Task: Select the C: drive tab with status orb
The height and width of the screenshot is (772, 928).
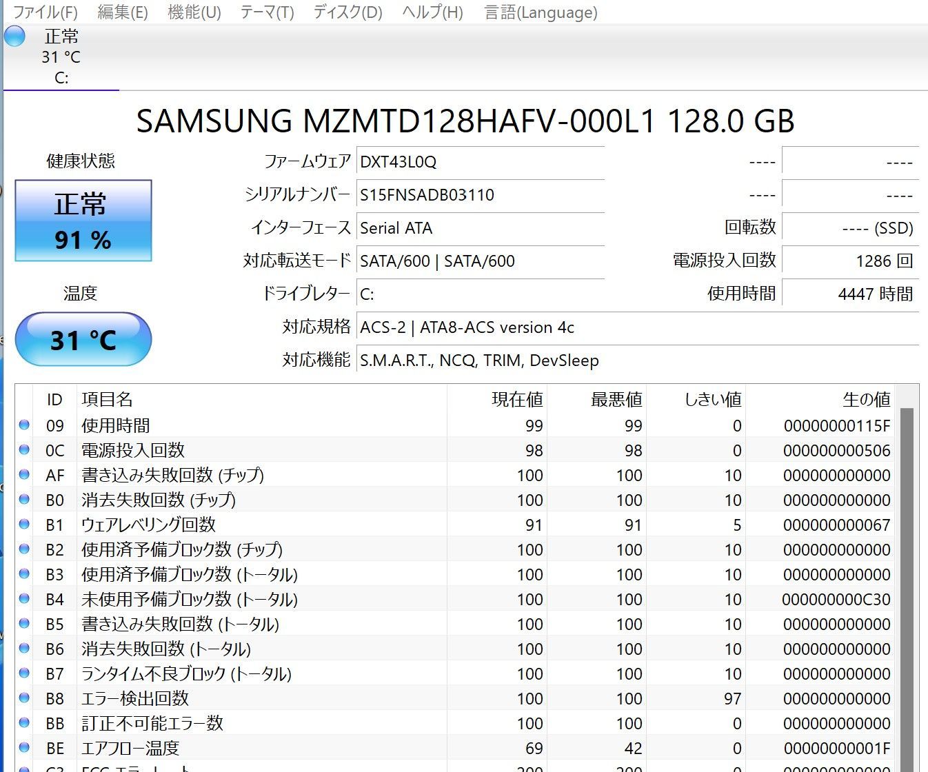Action: pyautogui.click(x=61, y=57)
